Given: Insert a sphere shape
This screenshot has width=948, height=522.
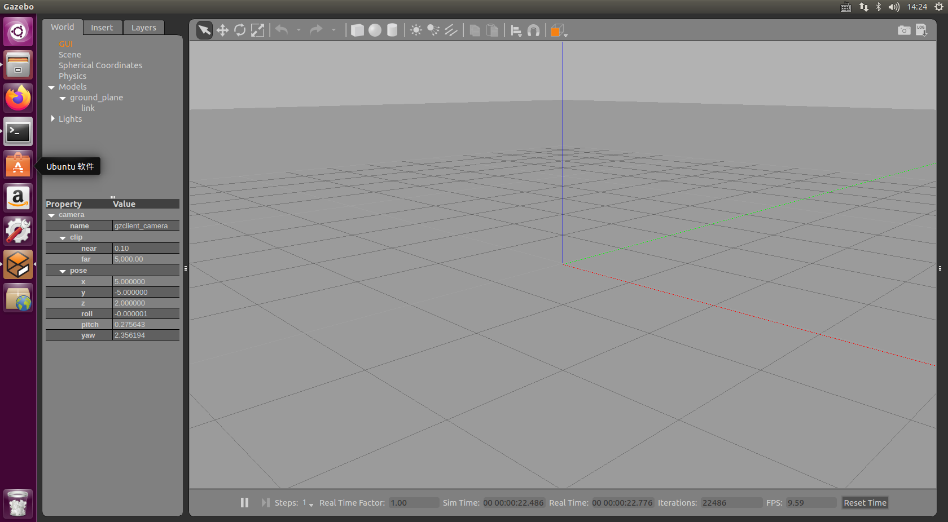Looking at the screenshot, I should (x=375, y=30).
